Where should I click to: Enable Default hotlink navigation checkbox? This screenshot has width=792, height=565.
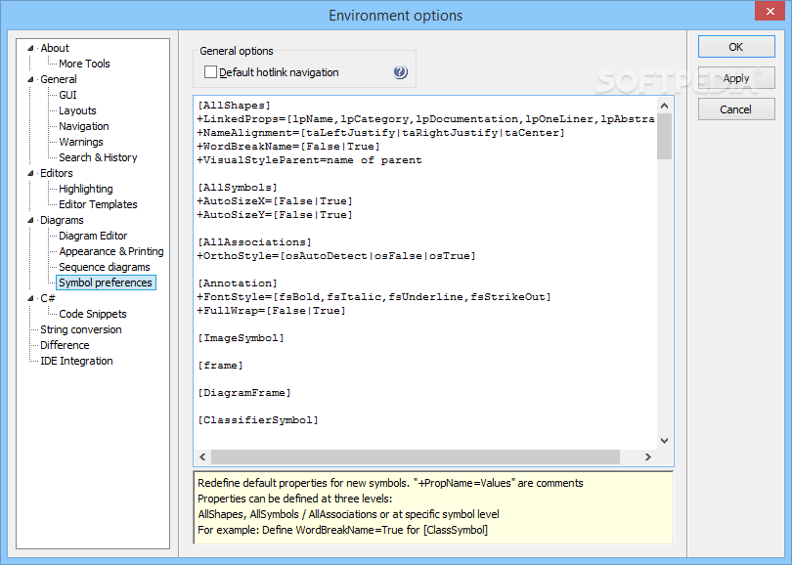point(210,72)
